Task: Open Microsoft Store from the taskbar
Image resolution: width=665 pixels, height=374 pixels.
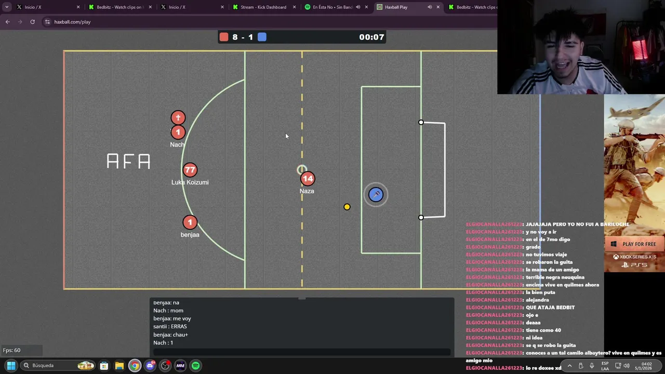Action: [x=104, y=366]
